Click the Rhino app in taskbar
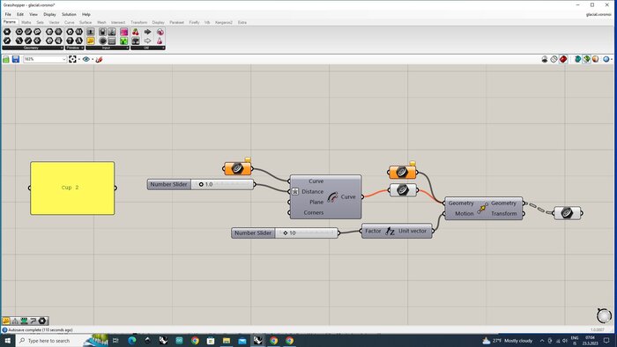Screen dimensions: 617x347 257,340
